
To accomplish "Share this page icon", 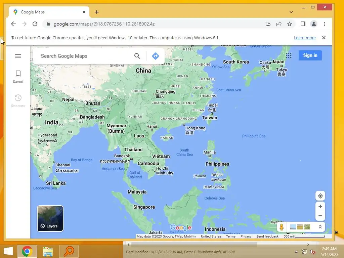I will click(278, 24).
